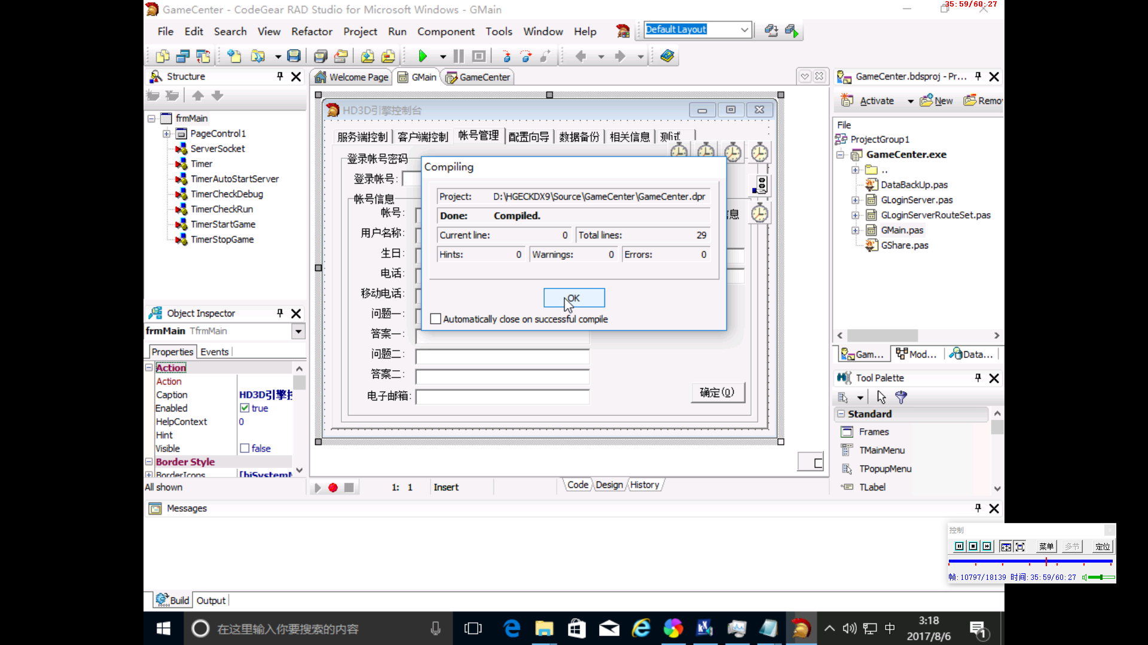The image size is (1148, 645).
Task: Collapse the Standard palette category
Action: click(x=841, y=414)
